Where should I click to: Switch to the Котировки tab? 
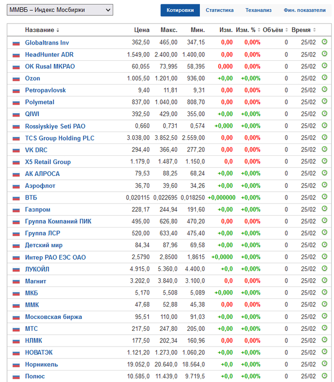click(x=180, y=10)
